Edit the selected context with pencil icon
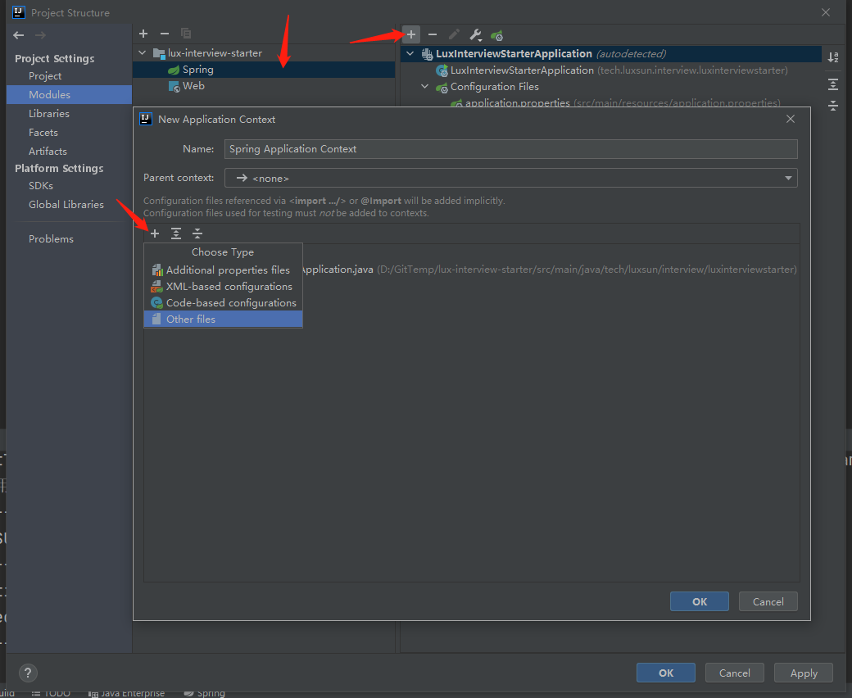This screenshot has width=852, height=698. [x=454, y=34]
